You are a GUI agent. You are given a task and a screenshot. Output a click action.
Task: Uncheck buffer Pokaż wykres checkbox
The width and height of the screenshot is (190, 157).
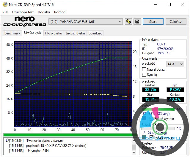(x=152, y=118)
